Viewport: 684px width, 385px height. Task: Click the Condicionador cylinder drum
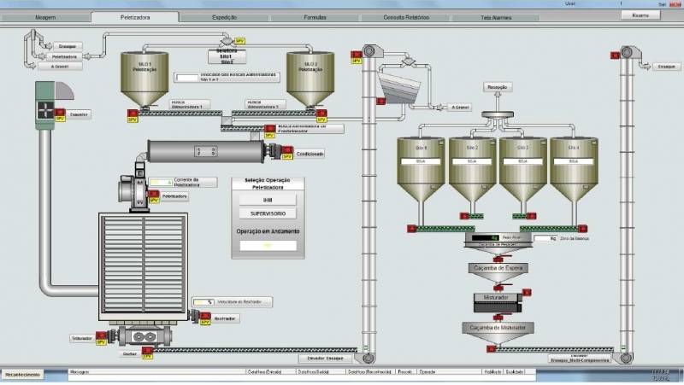click(204, 152)
